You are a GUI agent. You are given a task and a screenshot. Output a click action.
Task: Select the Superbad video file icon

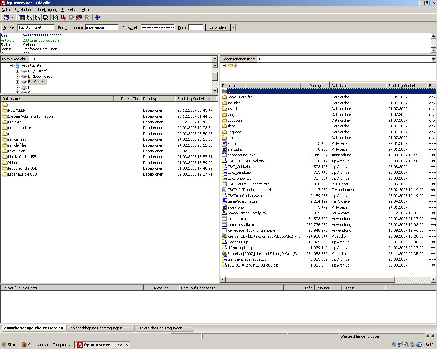coord(224,254)
